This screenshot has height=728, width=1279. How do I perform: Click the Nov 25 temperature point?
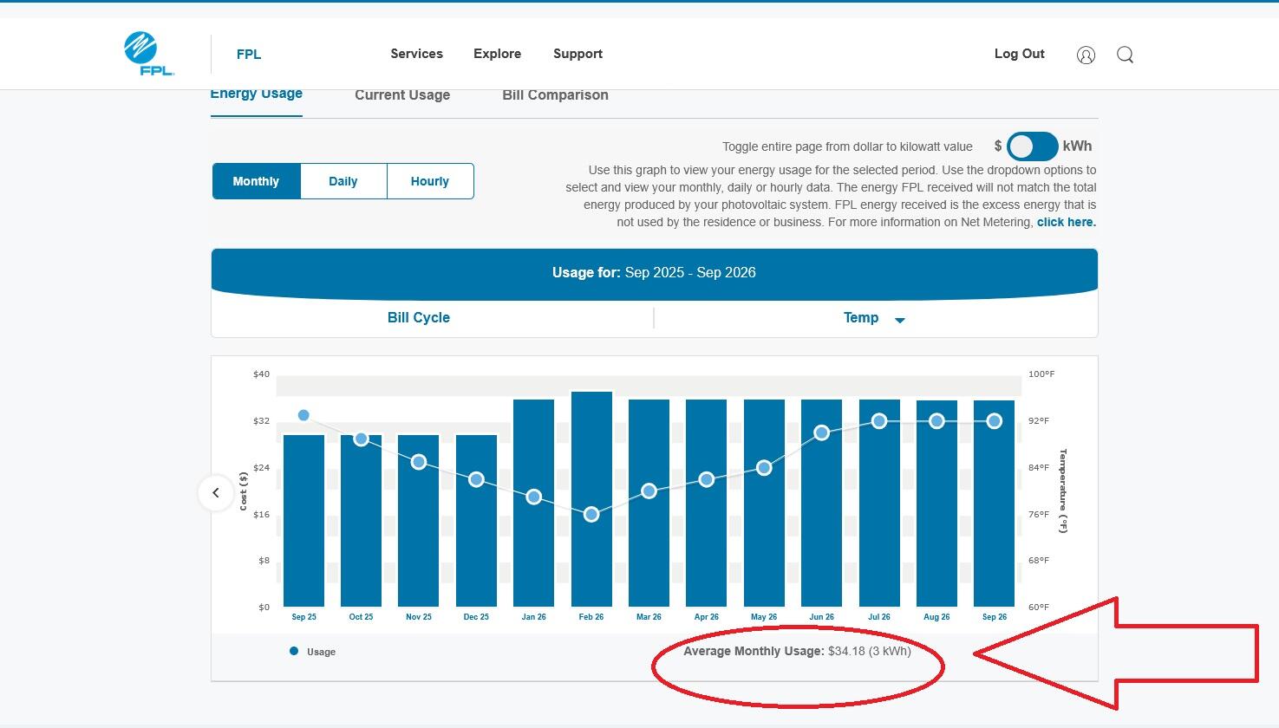[419, 462]
